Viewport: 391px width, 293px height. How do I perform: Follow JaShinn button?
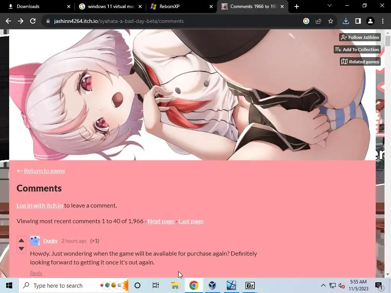pos(360,37)
